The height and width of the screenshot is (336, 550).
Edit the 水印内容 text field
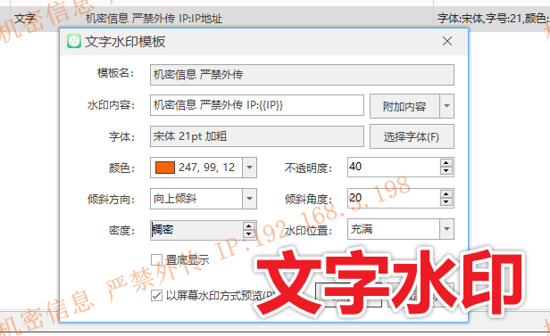[x=257, y=105]
